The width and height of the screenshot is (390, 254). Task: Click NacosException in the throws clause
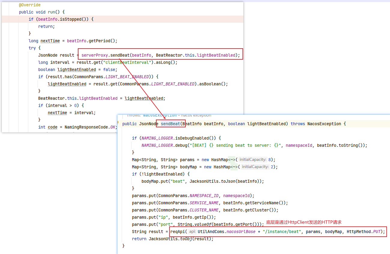coord(324,124)
